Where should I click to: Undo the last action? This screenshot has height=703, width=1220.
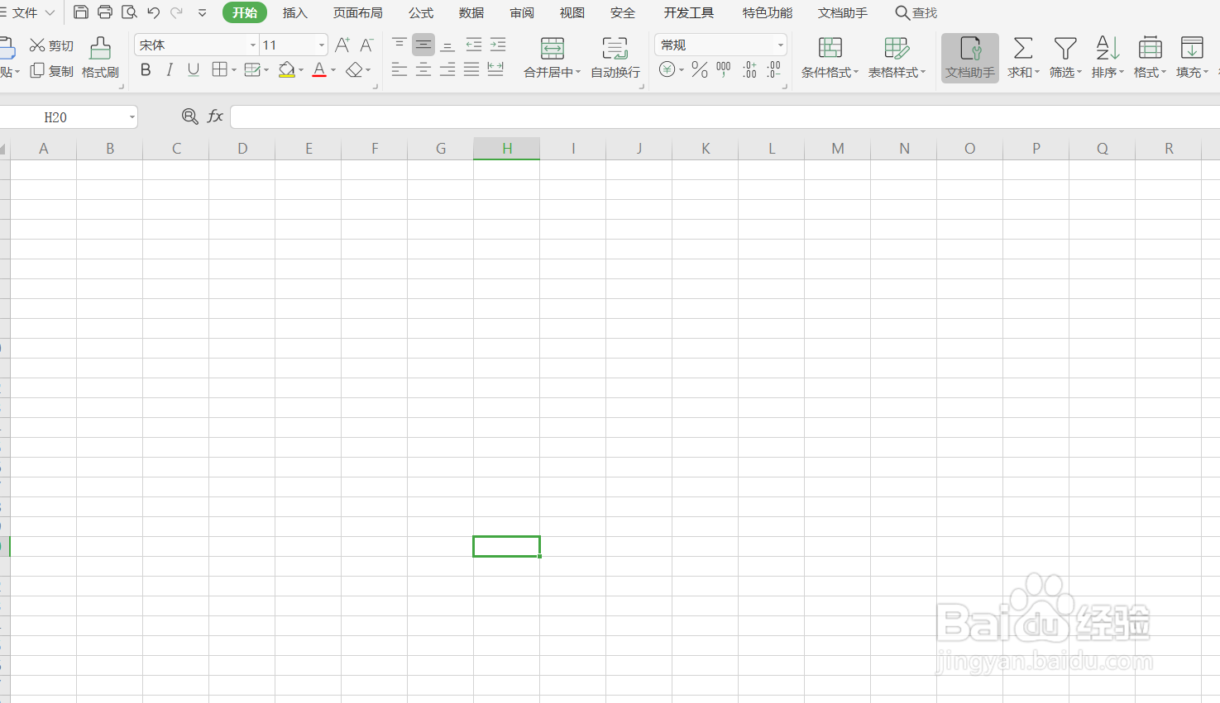pos(153,12)
